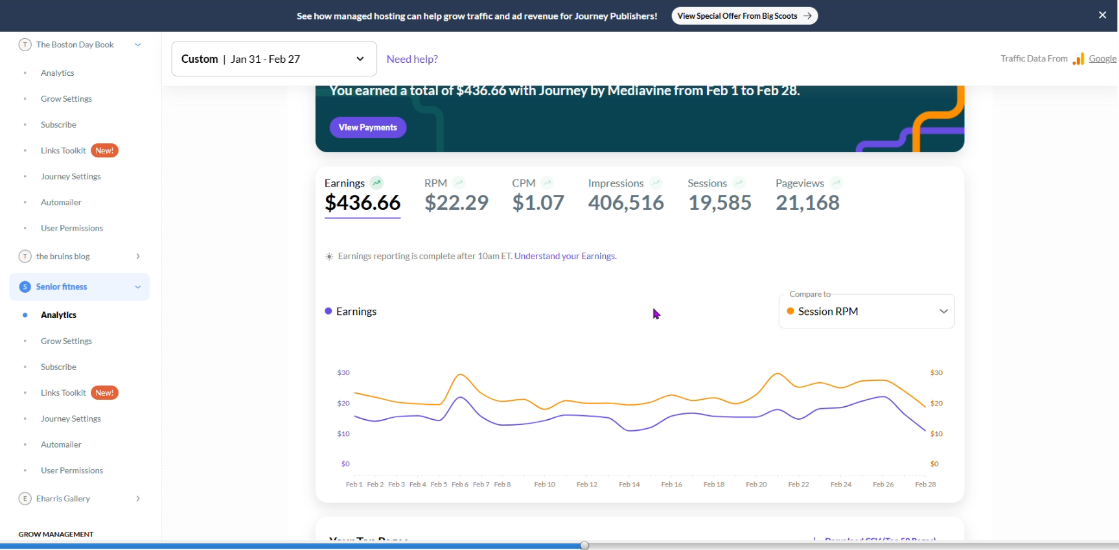Collapse the Senior fitness site section
The height and width of the screenshot is (550, 1119).
tap(137, 287)
